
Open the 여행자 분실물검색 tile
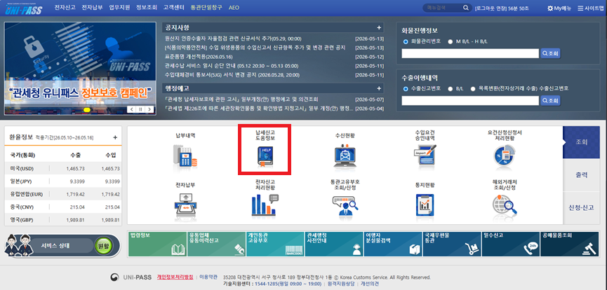392,244
